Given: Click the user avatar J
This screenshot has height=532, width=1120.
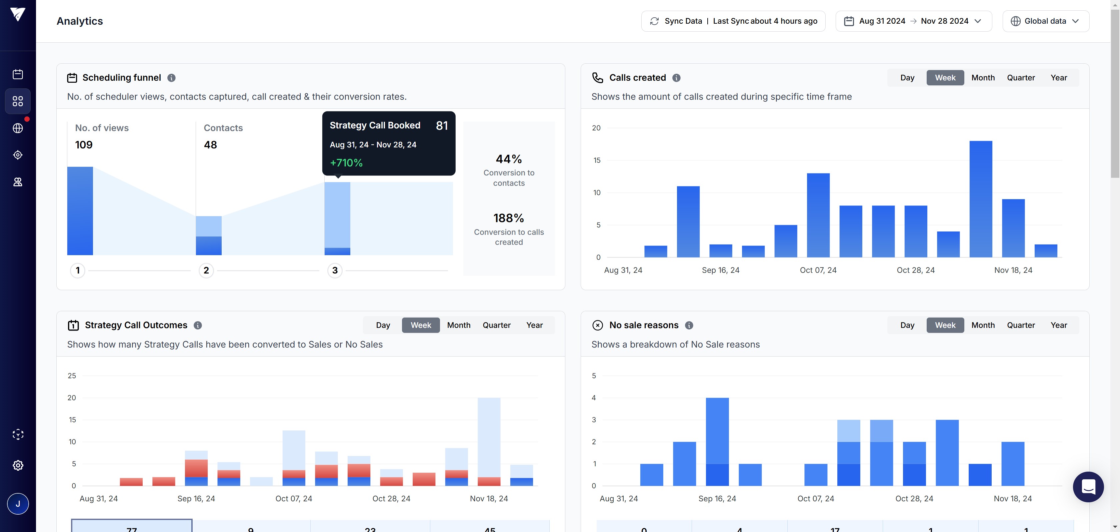Looking at the screenshot, I should [x=18, y=504].
